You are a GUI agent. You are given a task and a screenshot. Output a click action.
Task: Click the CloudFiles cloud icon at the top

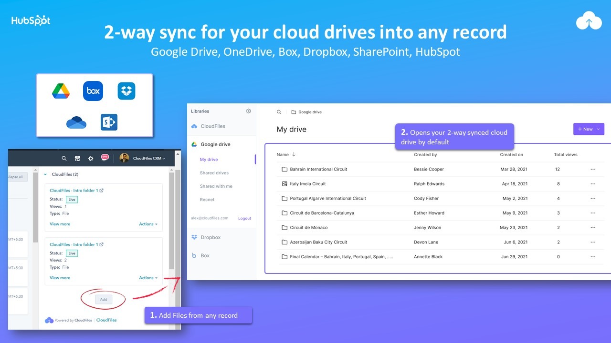(x=589, y=21)
